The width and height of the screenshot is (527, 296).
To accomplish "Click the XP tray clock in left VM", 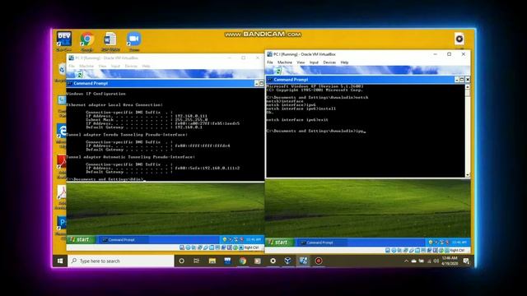I will click(x=253, y=239).
